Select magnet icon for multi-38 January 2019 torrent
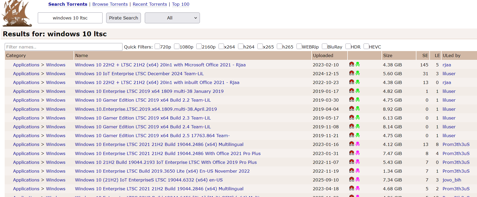The height and width of the screenshot is (197, 477). click(x=351, y=91)
